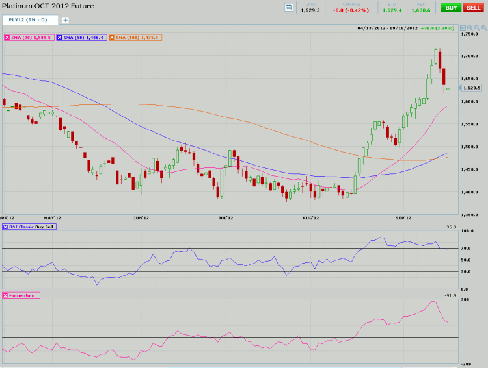Click the crosshair icon above price axis
Screen dimensions: 488x368
click(x=463, y=28)
